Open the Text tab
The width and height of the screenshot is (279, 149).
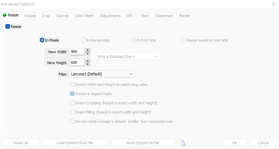coord(145,16)
